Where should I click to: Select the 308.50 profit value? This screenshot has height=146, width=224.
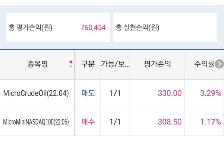[x=170, y=122]
